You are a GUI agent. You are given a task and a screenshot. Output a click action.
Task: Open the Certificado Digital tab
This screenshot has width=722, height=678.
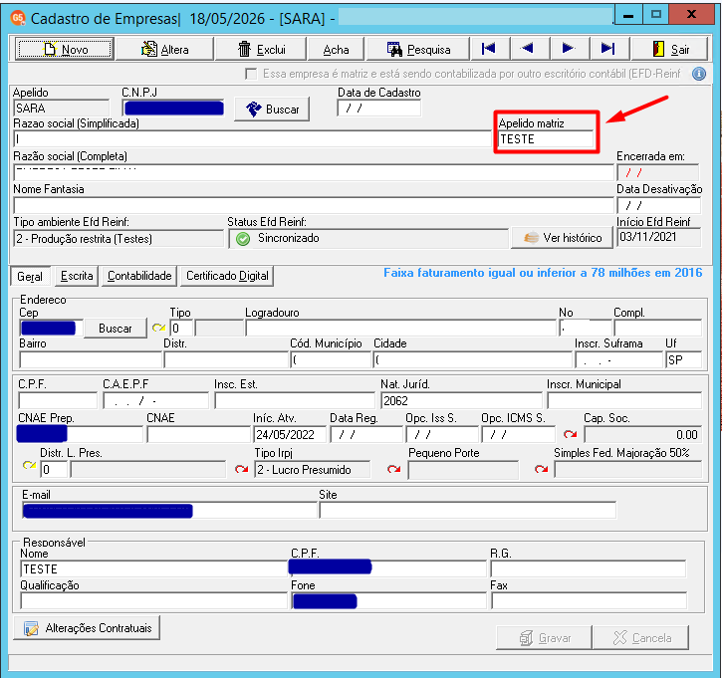tap(227, 276)
